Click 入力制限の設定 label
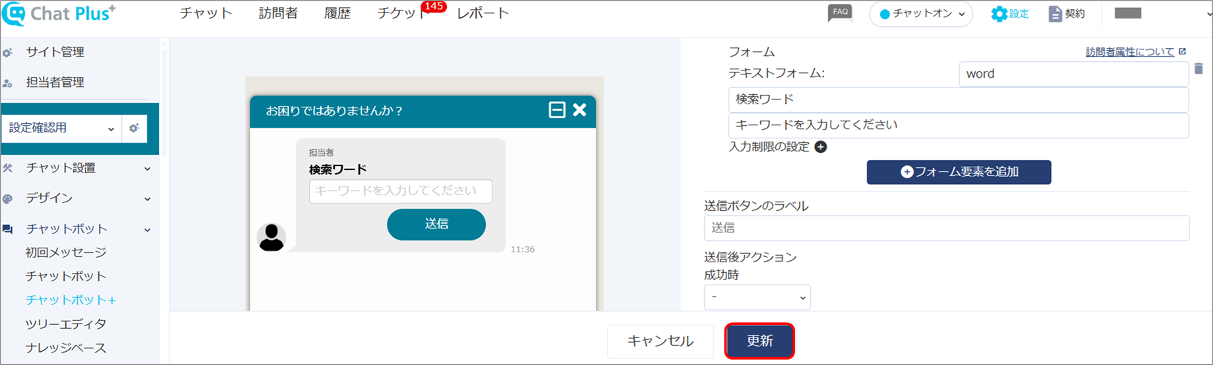Screen dimensions: 1213x365 [x=769, y=146]
